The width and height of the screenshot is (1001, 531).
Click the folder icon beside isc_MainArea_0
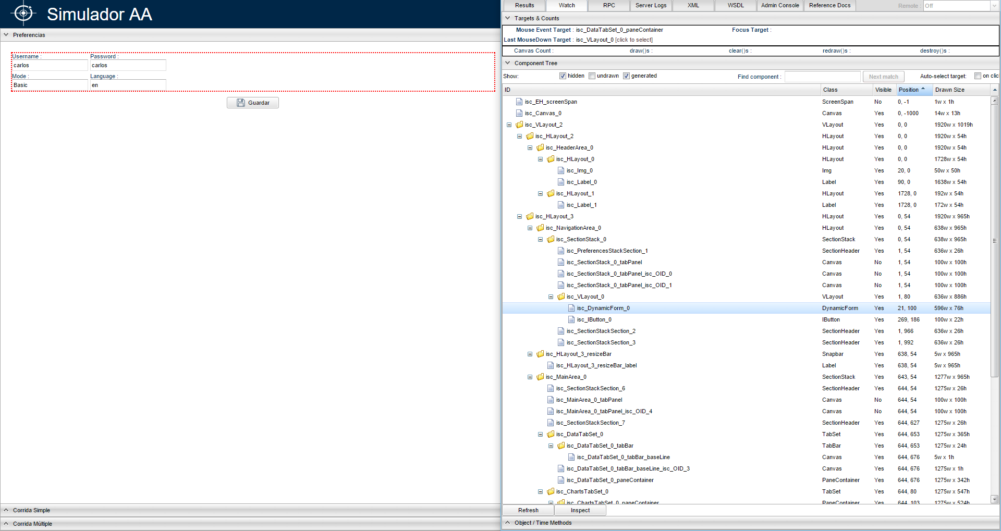click(x=540, y=377)
